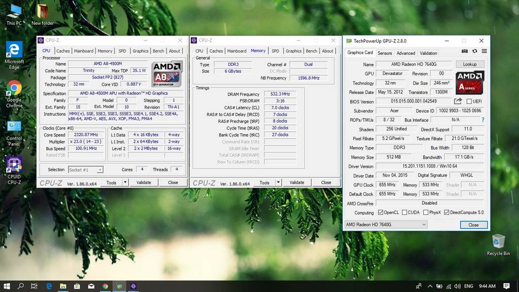Image resolution: width=519 pixels, height=292 pixels.
Task: Click the Driver Version field in GPU-Z
Action: (430, 166)
